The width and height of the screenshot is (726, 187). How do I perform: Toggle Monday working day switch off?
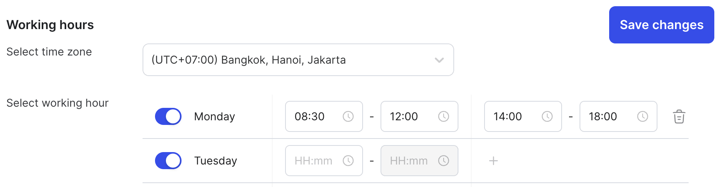pos(168,116)
